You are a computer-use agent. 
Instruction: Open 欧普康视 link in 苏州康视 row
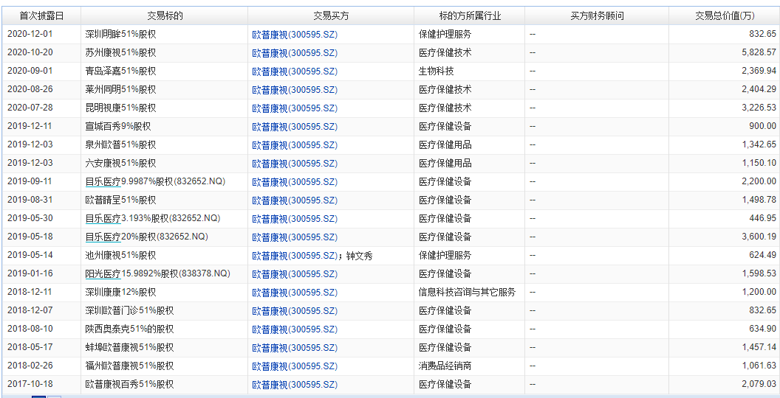pyautogui.click(x=295, y=53)
